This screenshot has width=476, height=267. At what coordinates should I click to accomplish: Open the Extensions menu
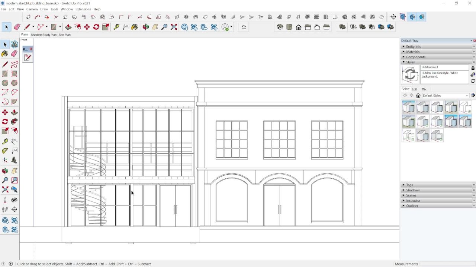coord(83,9)
